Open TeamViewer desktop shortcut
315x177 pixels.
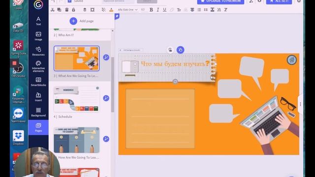coord(18,115)
